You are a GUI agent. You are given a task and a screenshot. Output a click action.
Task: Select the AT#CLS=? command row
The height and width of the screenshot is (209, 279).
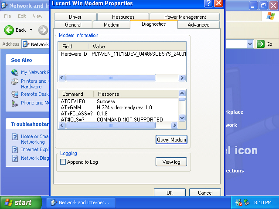coord(119,119)
